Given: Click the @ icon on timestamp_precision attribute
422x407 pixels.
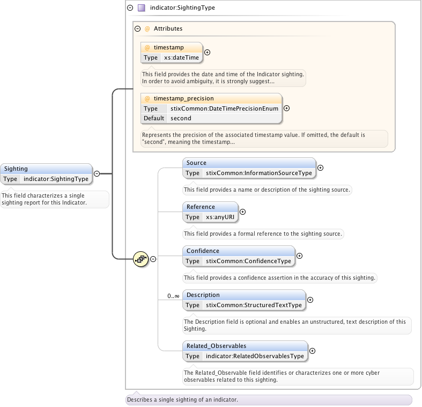Looking at the screenshot, I should (147, 99).
